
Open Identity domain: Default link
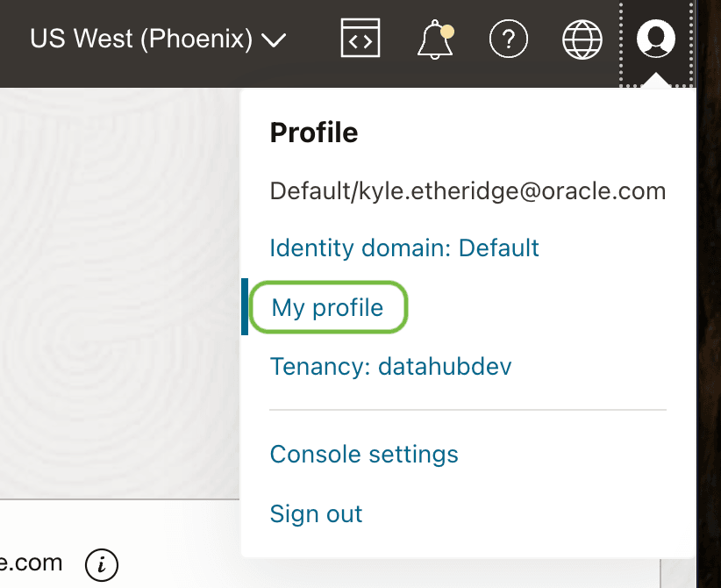pyautogui.click(x=404, y=247)
